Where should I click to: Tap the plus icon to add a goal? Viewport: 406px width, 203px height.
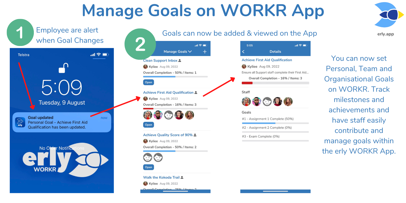coord(205,52)
